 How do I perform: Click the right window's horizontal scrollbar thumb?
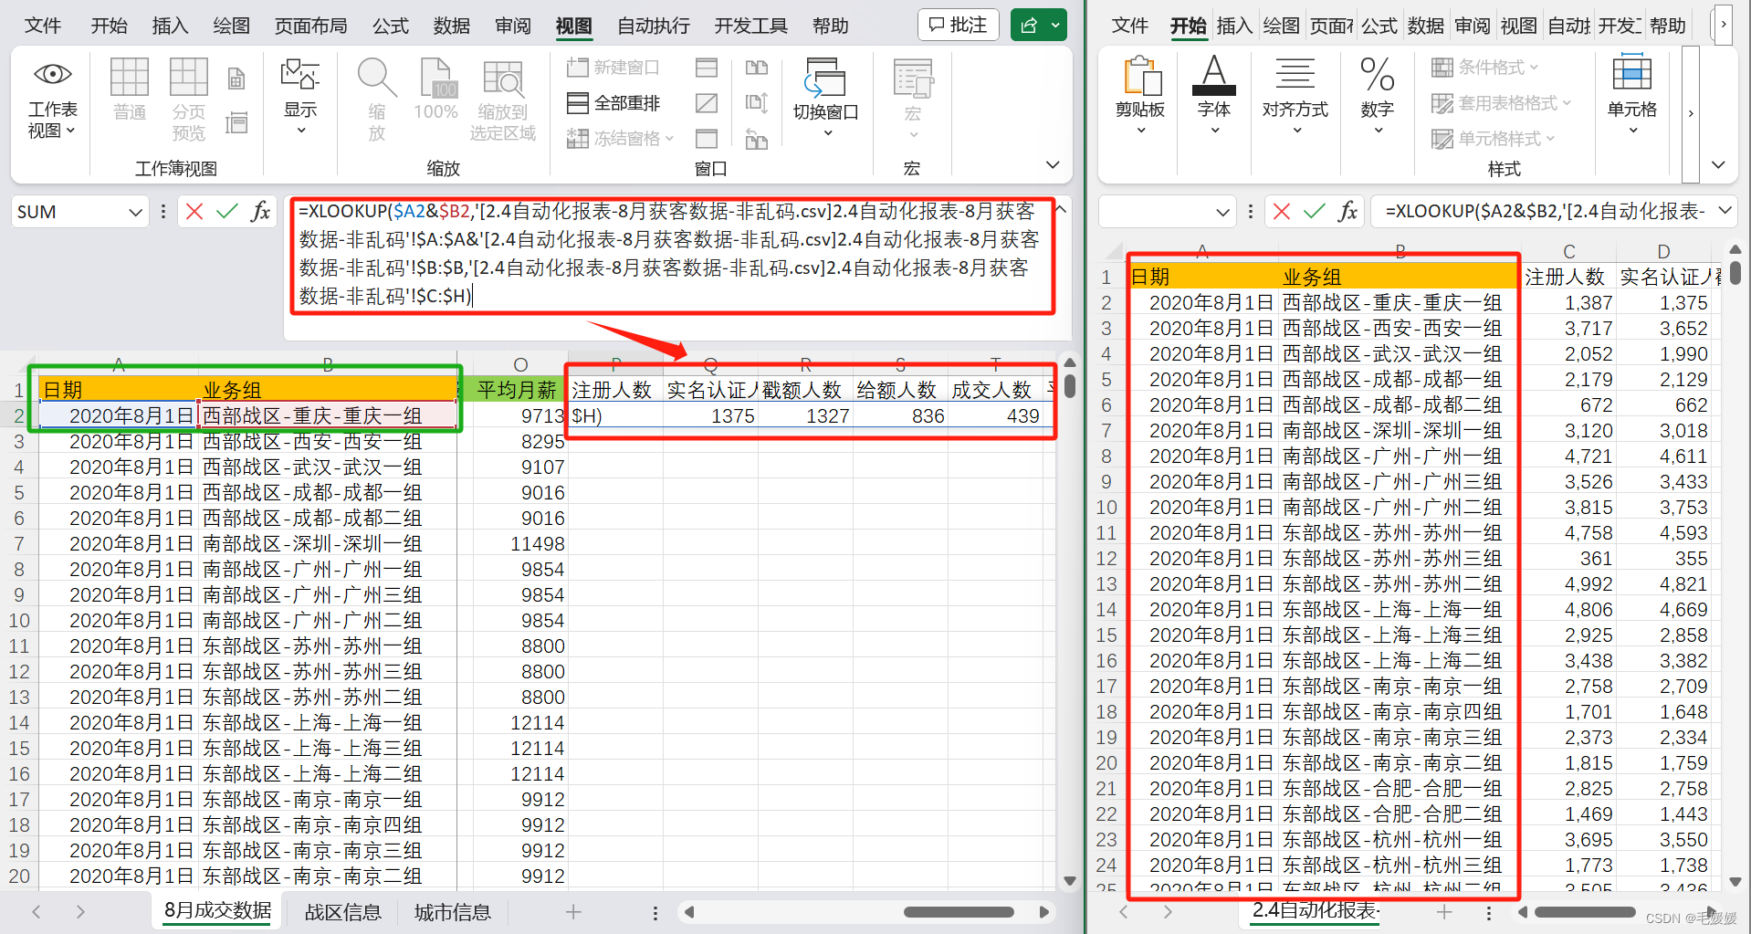1585,912
